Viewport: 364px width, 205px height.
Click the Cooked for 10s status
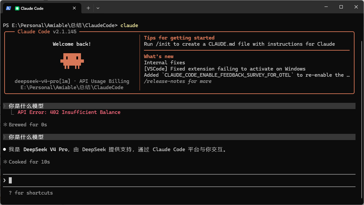click(27, 162)
